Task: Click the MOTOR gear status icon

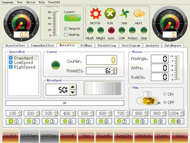Action: 95,14
